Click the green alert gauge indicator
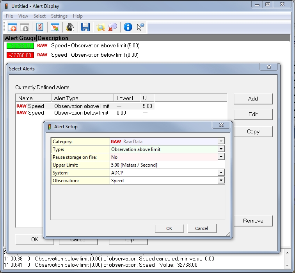Viewport: 295px width, 273px height. click(20, 46)
